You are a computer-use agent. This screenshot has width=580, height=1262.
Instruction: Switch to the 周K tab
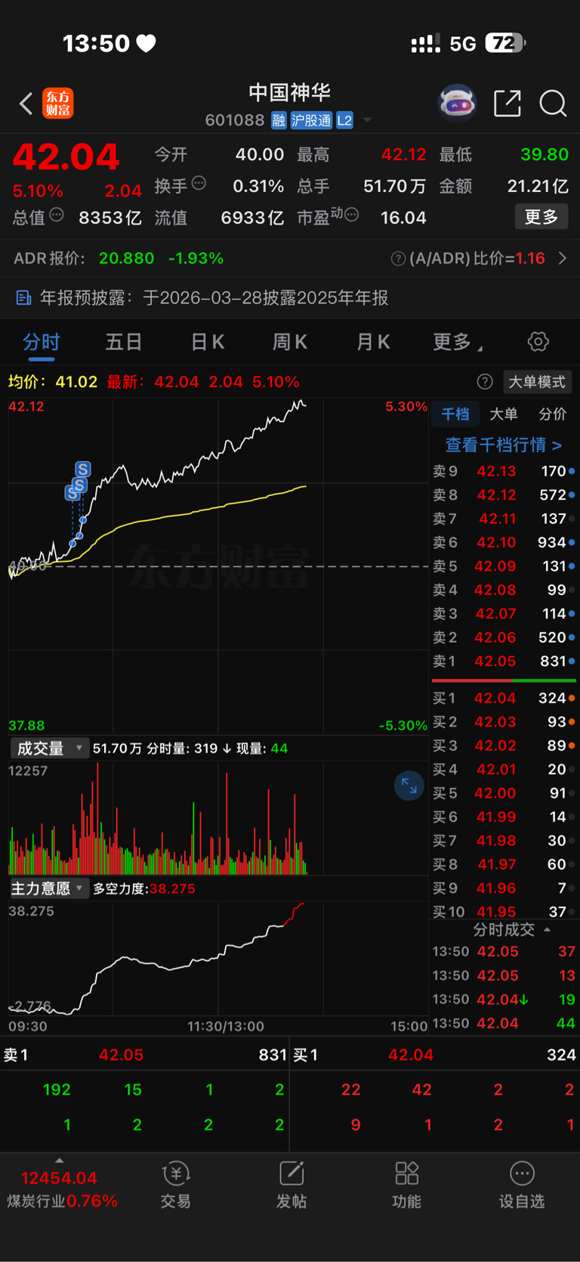[x=290, y=342]
